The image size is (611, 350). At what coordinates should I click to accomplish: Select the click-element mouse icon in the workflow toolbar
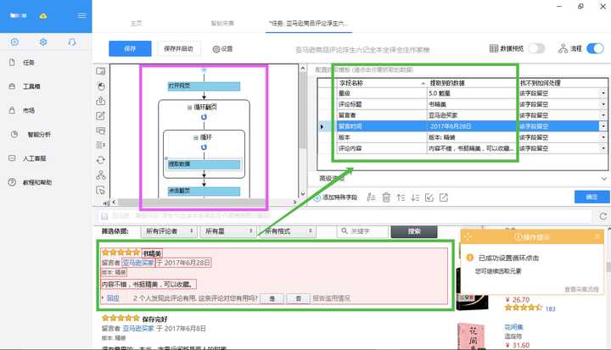point(100,86)
